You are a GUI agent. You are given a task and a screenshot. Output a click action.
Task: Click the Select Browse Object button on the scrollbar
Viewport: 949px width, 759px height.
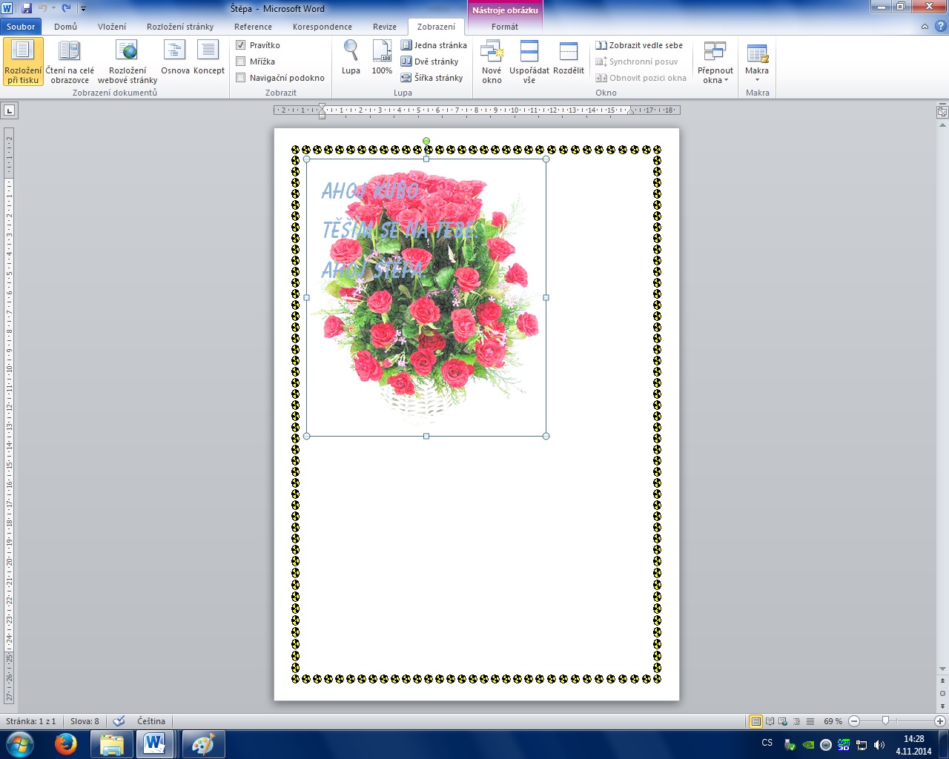[x=942, y=694]
